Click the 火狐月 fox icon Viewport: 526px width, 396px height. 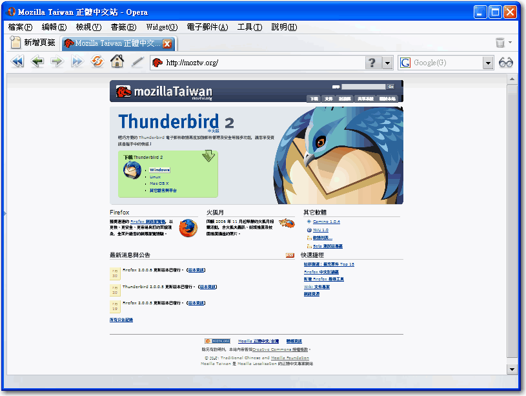[x=287, y=223]
